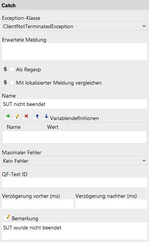Click the dollar icon beside localized message option
149x242 pixels.
point(5,82)
